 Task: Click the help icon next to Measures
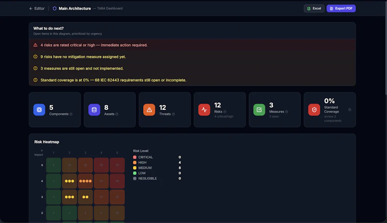click(286, 112)
